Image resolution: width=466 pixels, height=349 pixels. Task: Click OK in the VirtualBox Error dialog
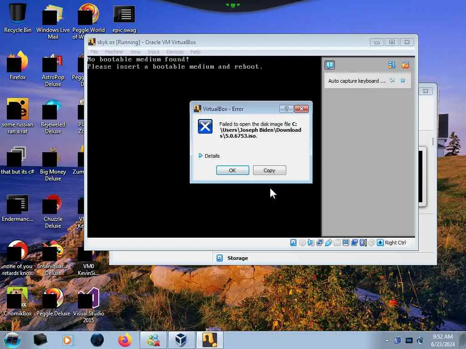click(x=233, y=170)
